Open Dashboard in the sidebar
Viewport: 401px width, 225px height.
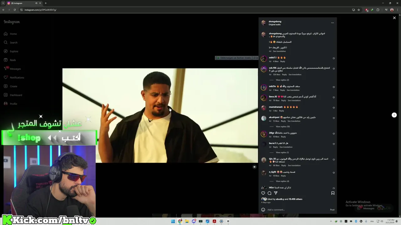tap(13, 95)
